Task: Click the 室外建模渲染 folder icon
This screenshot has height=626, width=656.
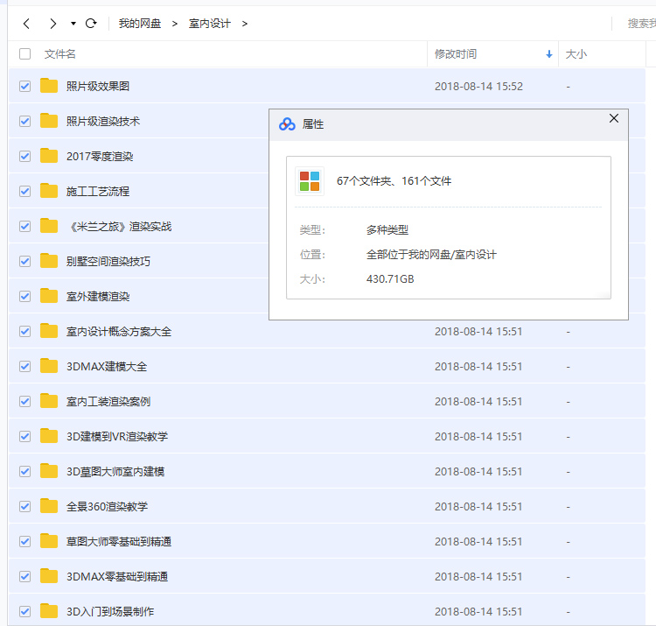Action: point(49,296)
